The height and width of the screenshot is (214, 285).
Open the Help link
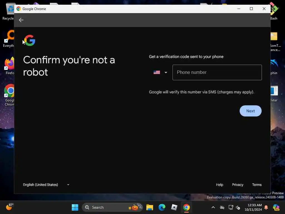click(x=219, y=185)
